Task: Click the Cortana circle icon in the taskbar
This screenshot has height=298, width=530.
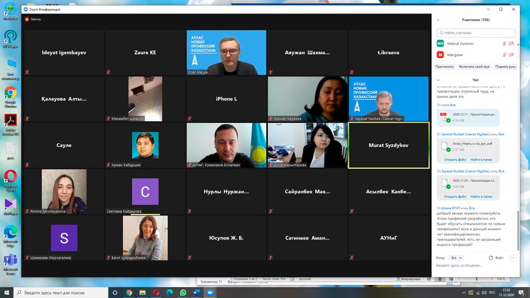Action: click(x=115, y=293)
